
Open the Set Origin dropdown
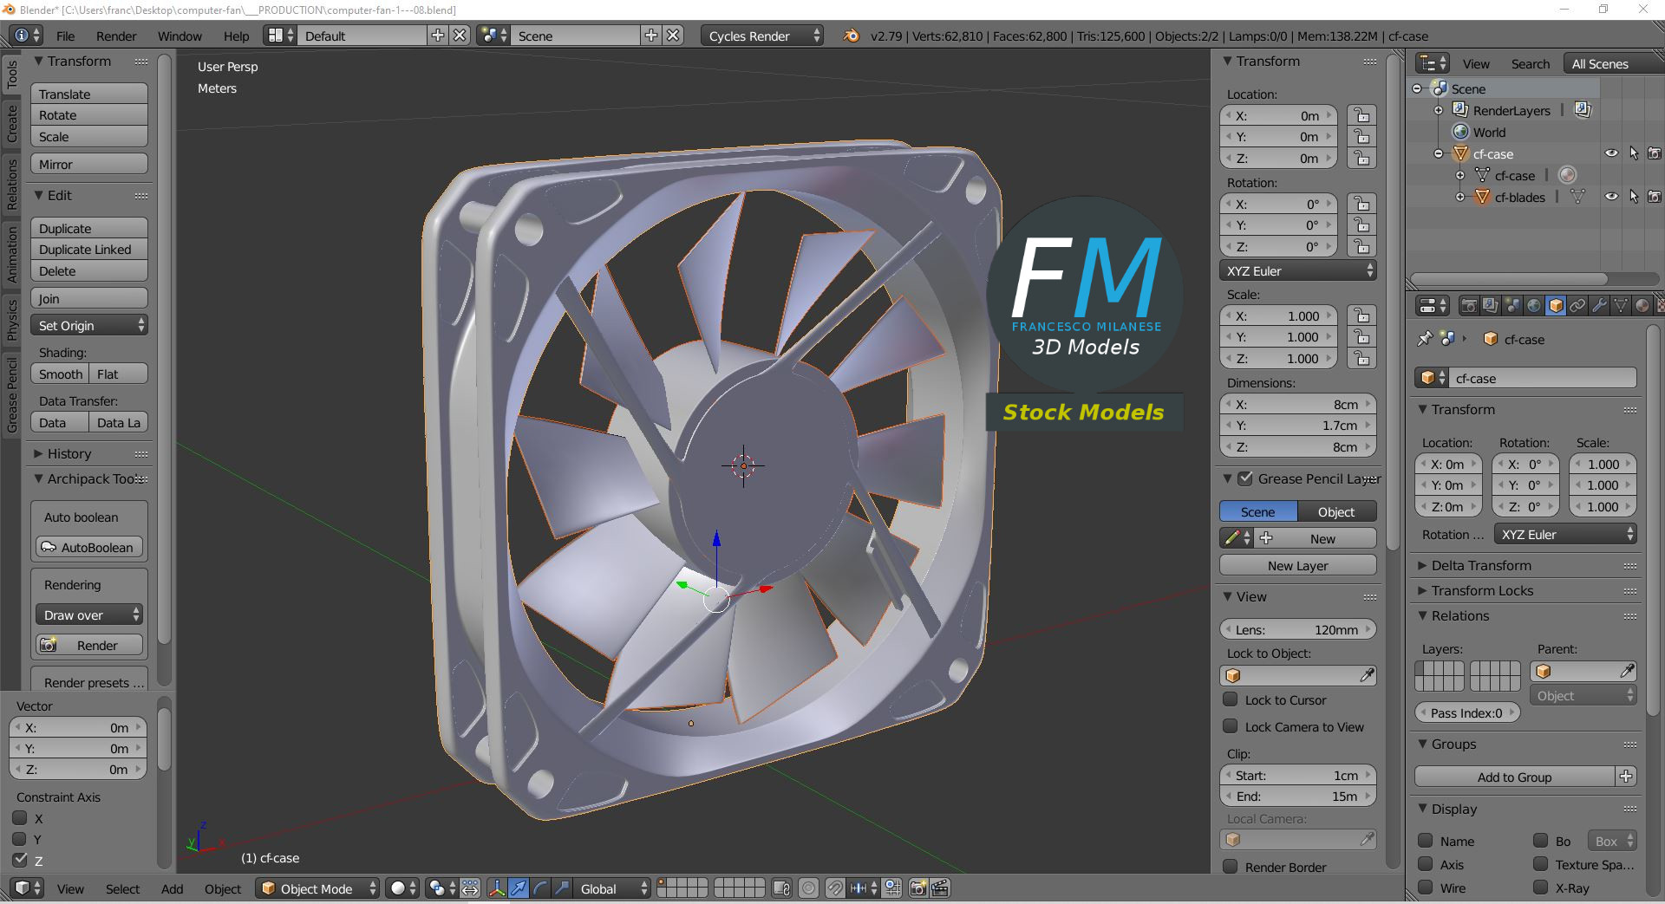tap(89, 325)
